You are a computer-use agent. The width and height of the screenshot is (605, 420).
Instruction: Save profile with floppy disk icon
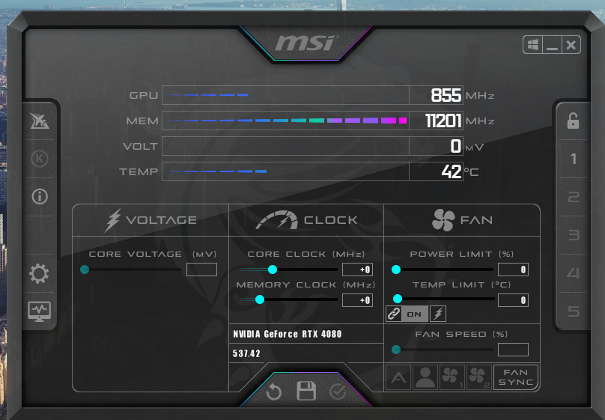(x=306, y=391)
